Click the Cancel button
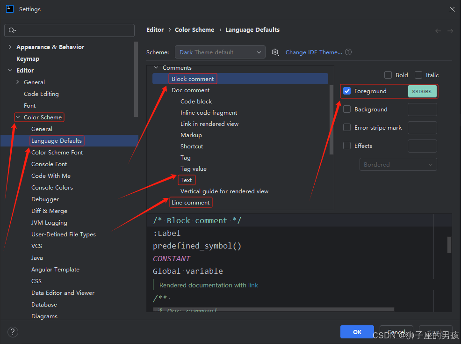 point(396,332)
